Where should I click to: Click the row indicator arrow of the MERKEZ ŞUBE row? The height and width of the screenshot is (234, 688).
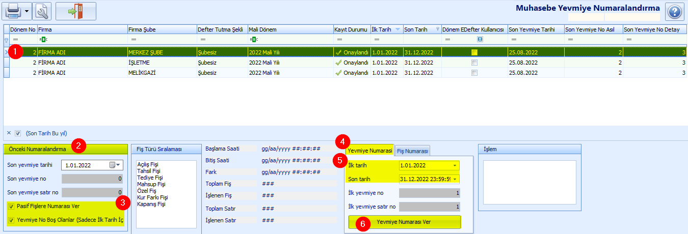pyautogui.click(x=7, y=52)
